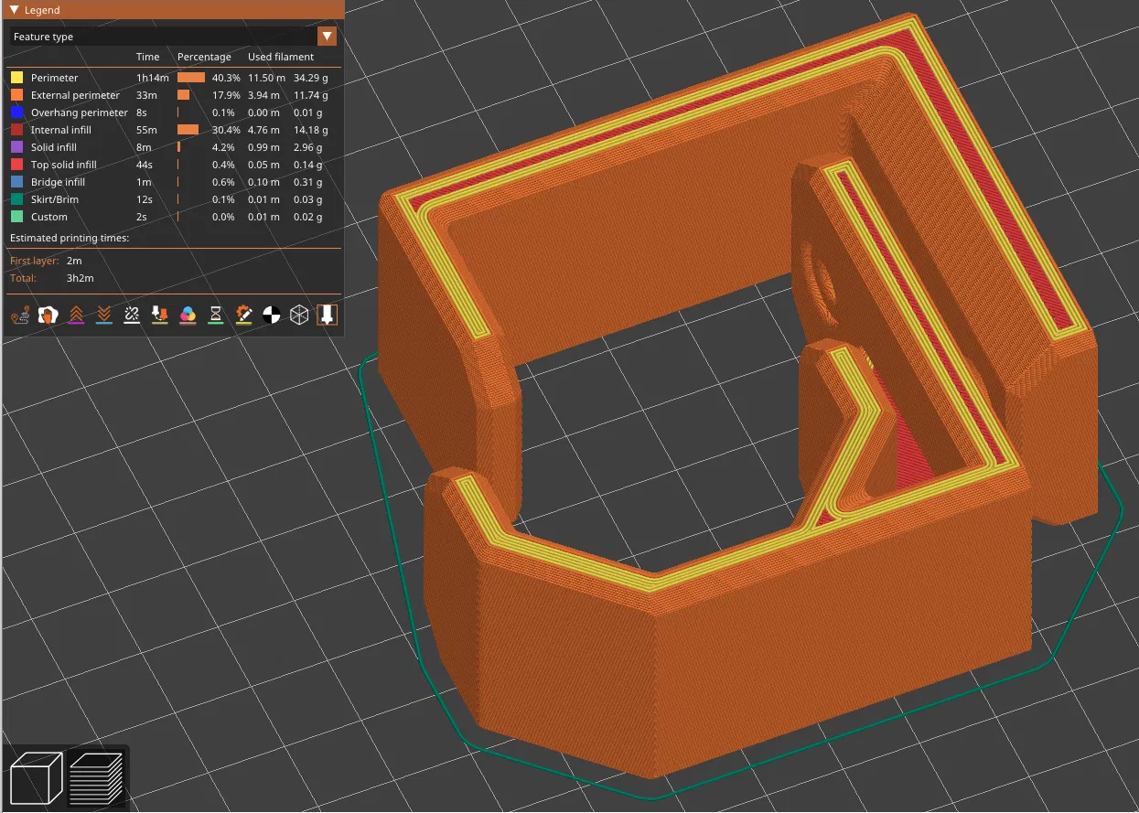Toggle Center of gravity marker icon
Screen dimensions: 1139x813
point(272,316)
